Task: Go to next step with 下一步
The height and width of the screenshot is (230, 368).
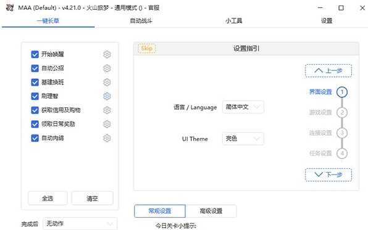Action: [x=328, y=175]
